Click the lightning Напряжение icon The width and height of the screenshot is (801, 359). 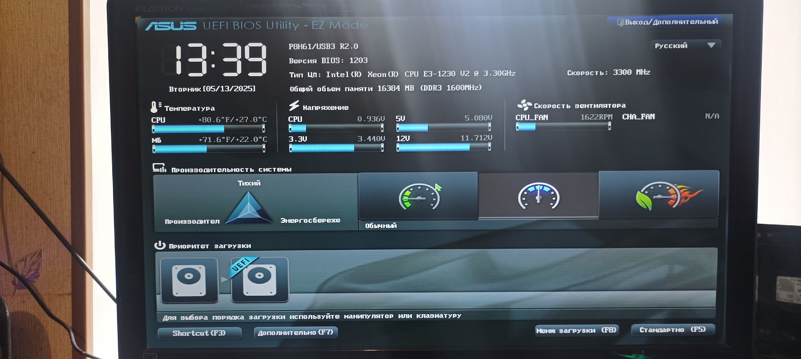(294, 106)
